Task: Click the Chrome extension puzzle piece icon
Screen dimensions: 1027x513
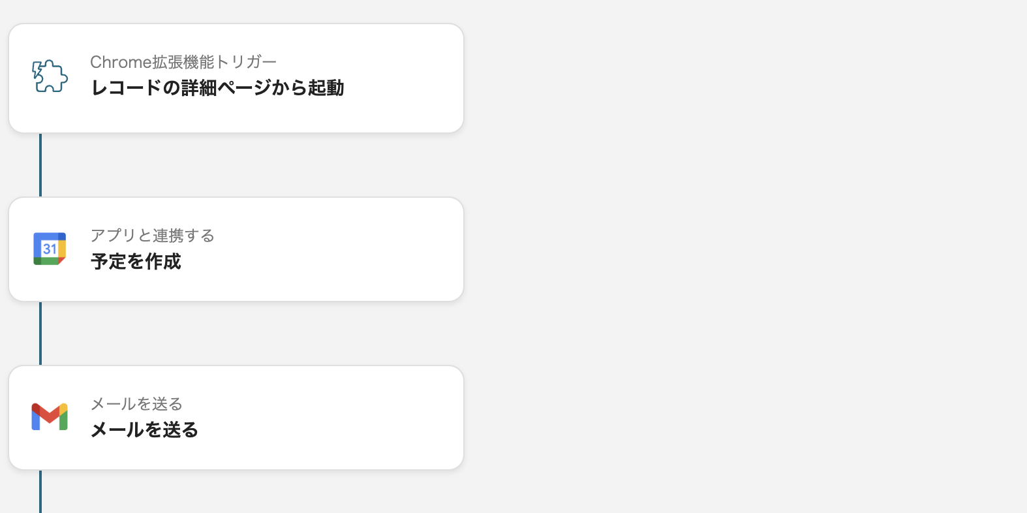Action: 52,78
